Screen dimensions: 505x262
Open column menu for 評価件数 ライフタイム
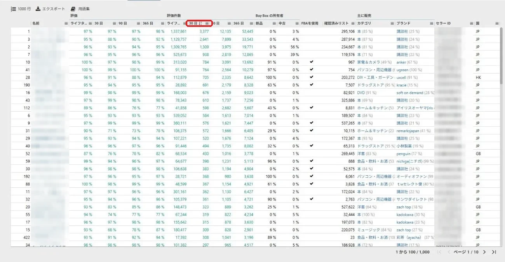pyautogui.click(x=185, y=23)
